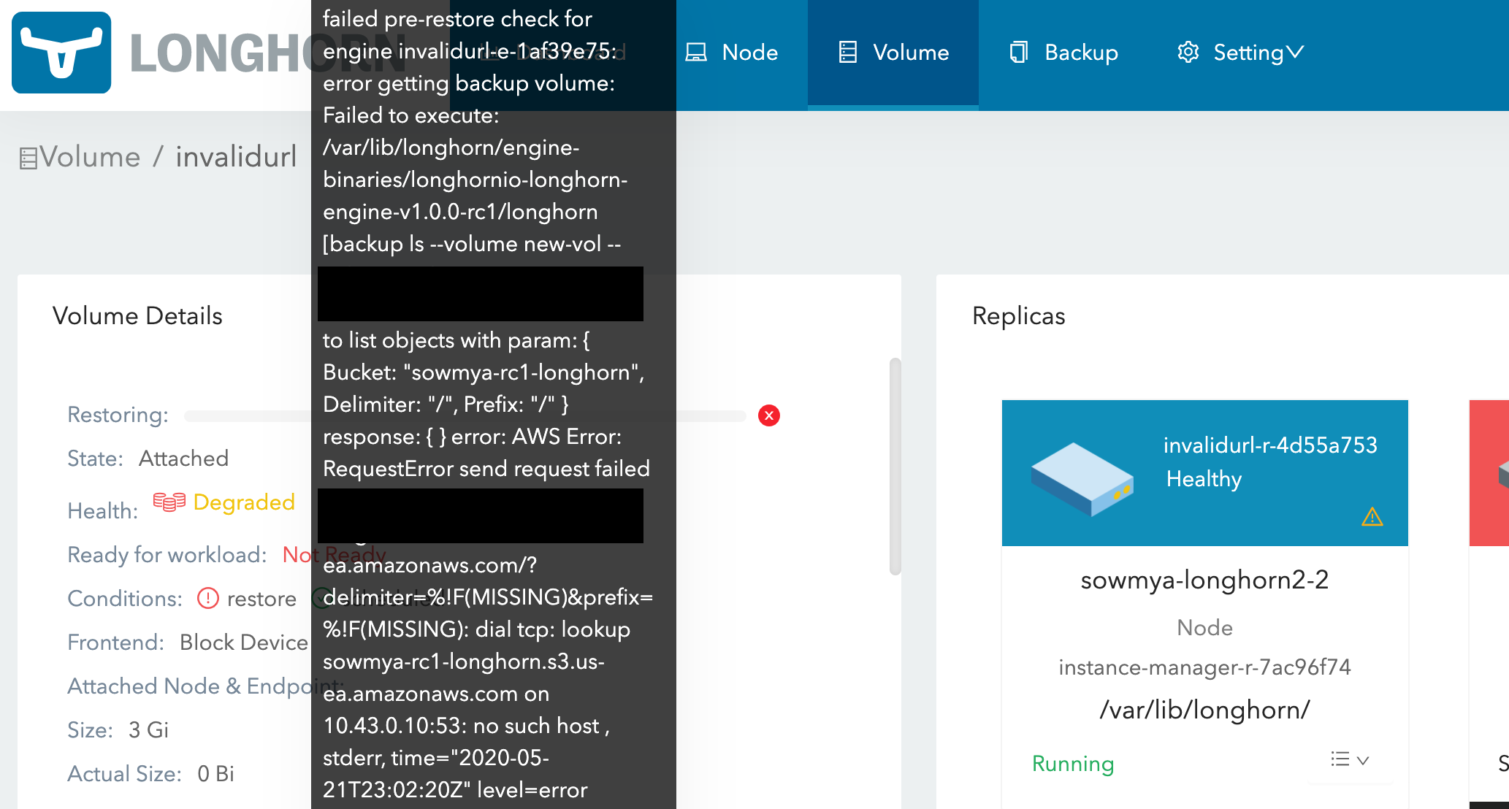Image resolution: width=1509 pixels, height=809 pixels.
Task: Click node name sowmya-longhorn2-2
Action: 1204,580
